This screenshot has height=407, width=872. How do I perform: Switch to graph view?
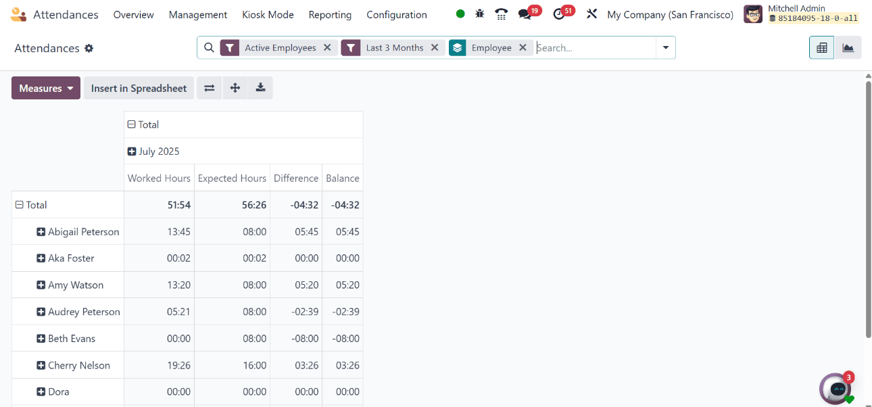(x=848, y=48)
